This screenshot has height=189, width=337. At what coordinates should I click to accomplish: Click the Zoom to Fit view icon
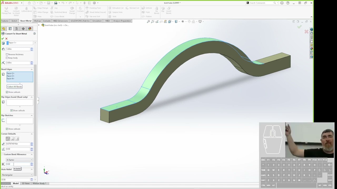[x=148, y=22]
